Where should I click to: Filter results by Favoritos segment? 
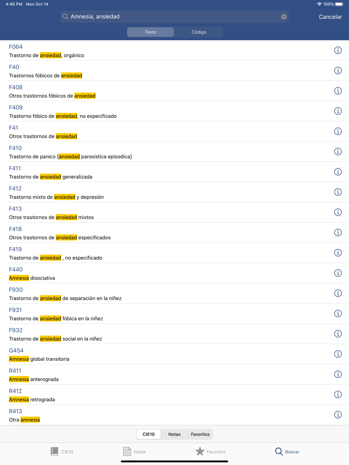coord(200,434)
